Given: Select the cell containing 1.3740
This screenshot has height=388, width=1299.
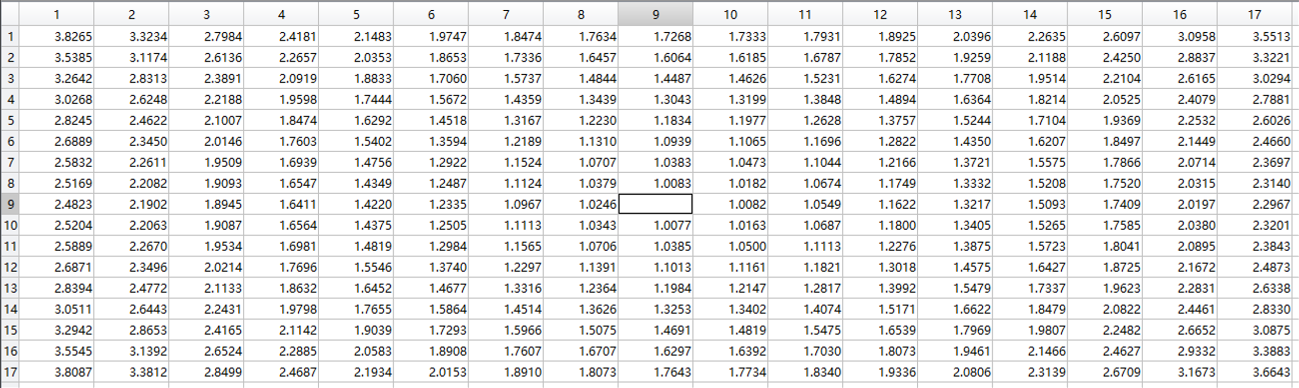Looking at the screenshot, I should coord(430,267).
